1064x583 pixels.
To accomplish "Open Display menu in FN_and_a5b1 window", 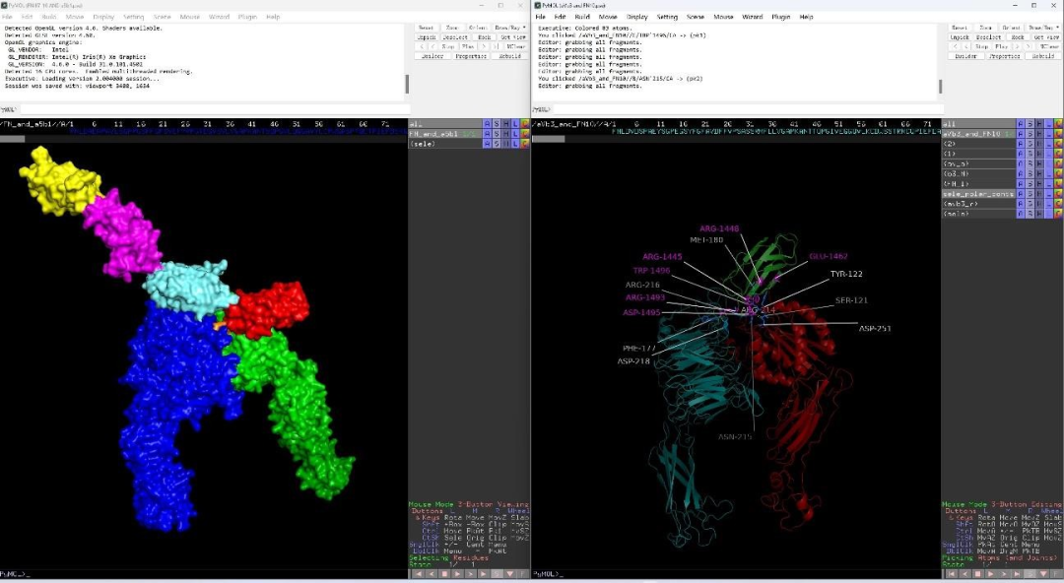I will tap(103, 17).
